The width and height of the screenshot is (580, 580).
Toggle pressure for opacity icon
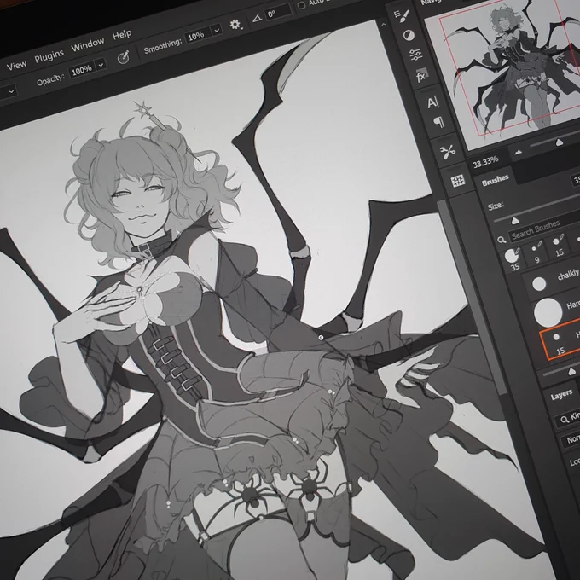point(124,57)
